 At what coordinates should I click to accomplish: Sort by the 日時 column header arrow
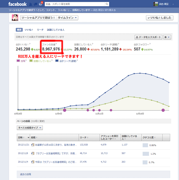[x=28, y=137]
